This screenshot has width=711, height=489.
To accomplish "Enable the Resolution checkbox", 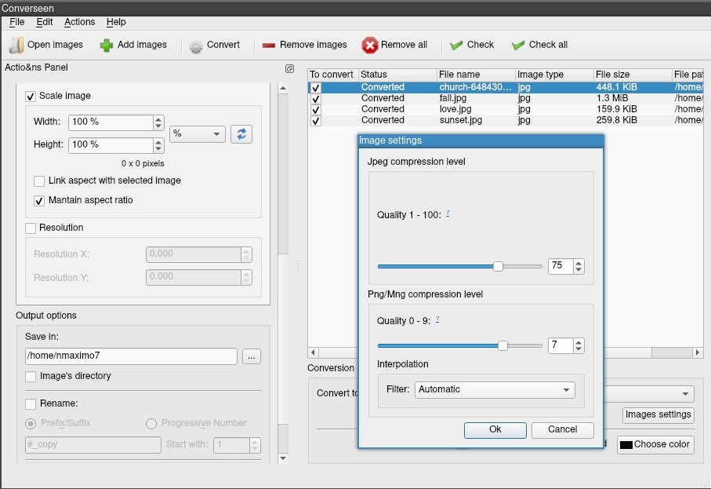I will click(31, 228).
